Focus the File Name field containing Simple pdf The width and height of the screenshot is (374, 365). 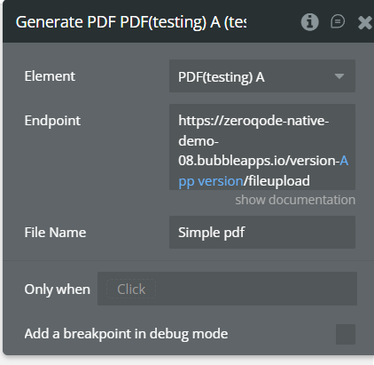click(x=262, y=233)
